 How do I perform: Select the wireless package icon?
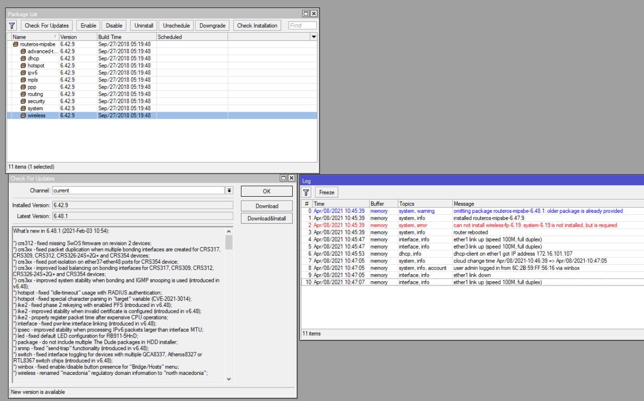[x=23, y=116]
